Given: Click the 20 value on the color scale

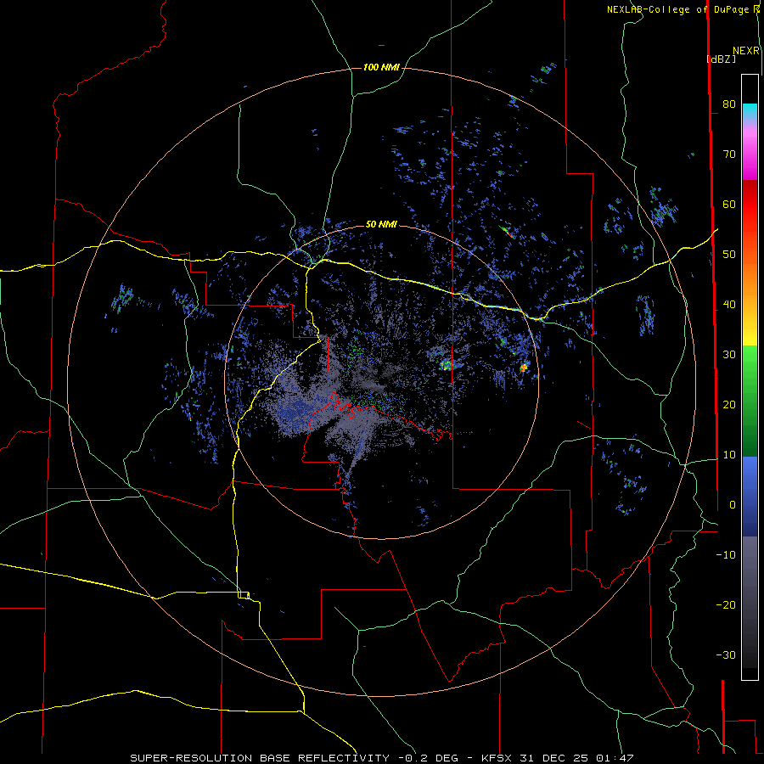Looking at the screenshot, I should point(729,405).
